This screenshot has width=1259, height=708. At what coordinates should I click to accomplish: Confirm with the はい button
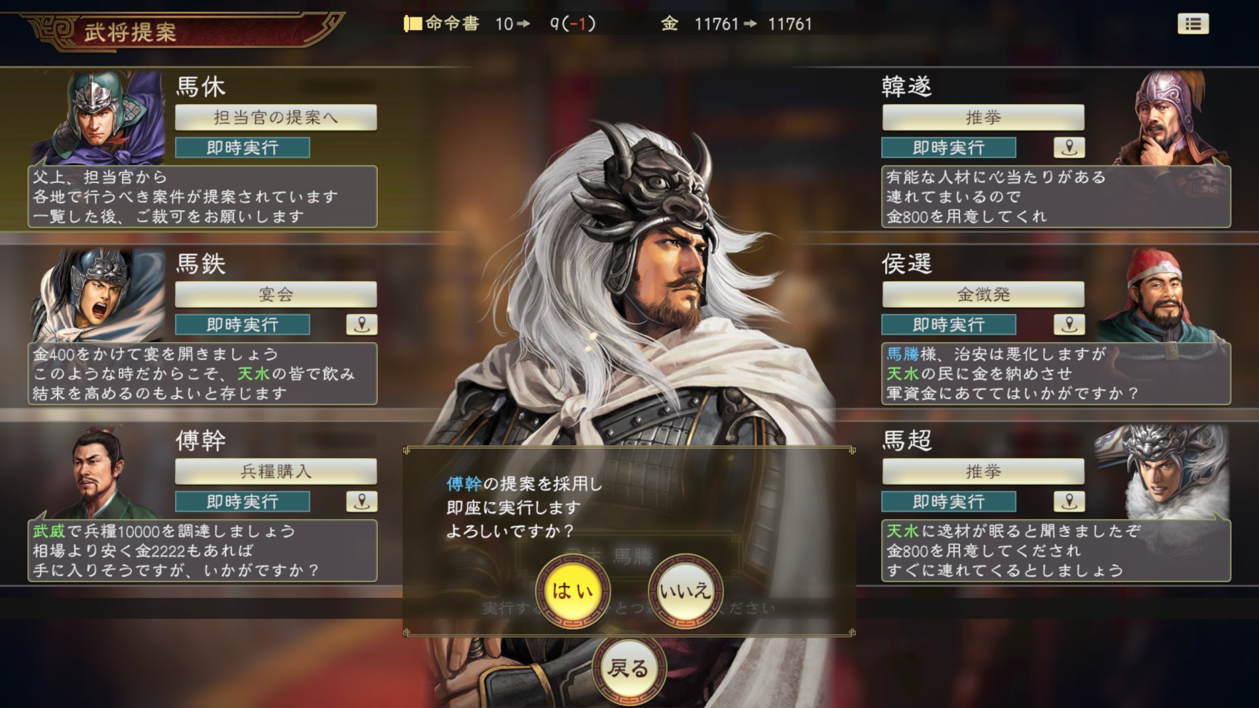[x=572, y=591]
